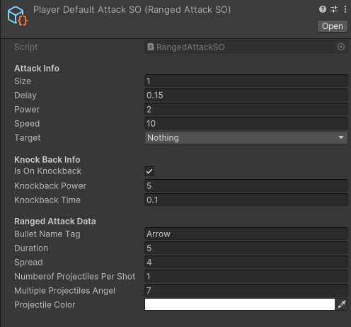
Task: Click the 'Projectile Color' label
Action: (45, 305)
